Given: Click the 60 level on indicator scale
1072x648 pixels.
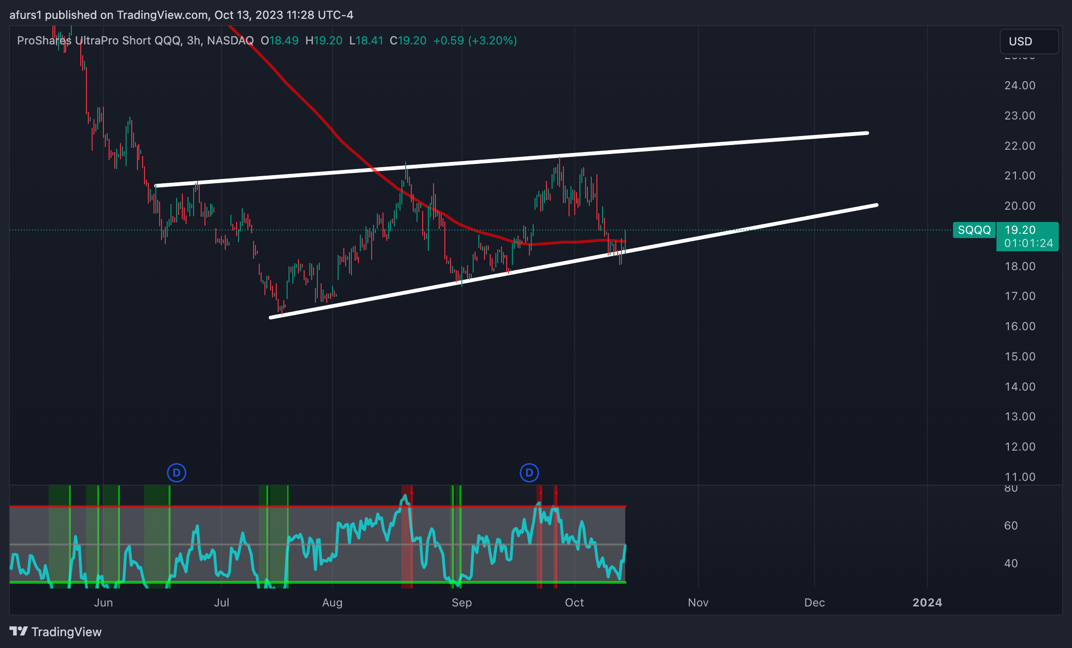Looking at the screenshot, I should point(1011,526).
